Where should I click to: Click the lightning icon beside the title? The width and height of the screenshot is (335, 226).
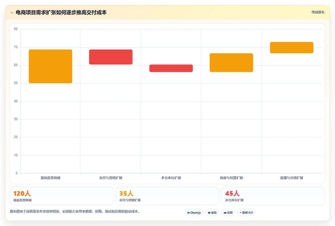tap(12, 12)
